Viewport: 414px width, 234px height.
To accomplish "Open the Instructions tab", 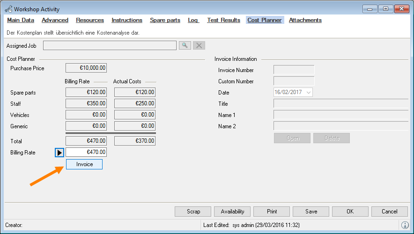I will pos(127,20).
